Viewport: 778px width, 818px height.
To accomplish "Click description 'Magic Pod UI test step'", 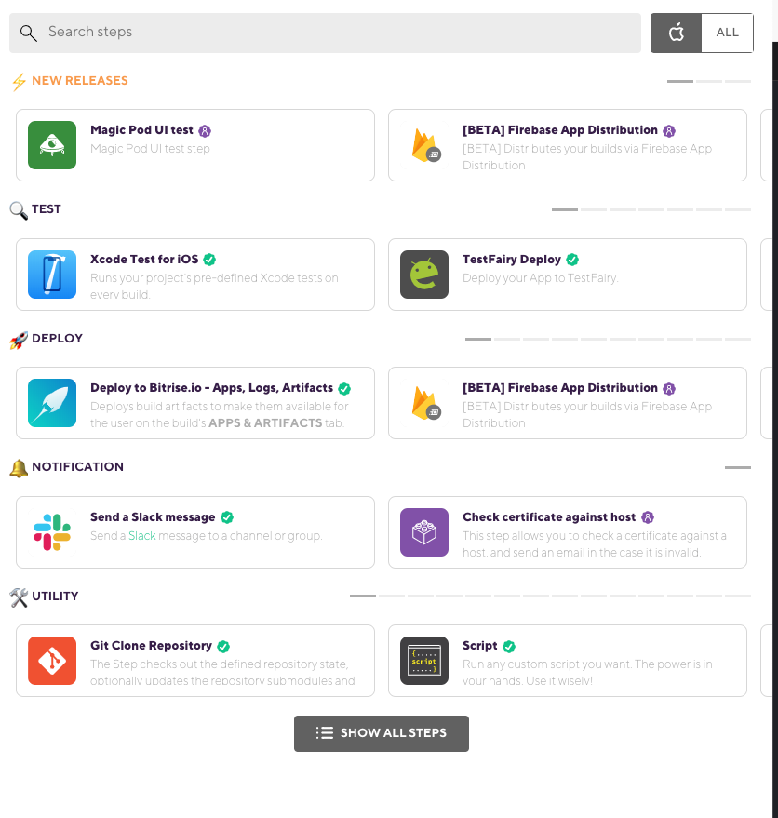I will click(150, 149).
